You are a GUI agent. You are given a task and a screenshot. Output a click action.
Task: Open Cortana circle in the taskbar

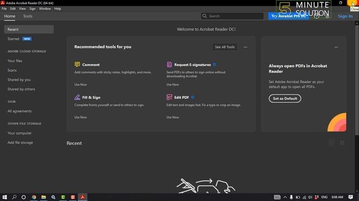[24, 197]
